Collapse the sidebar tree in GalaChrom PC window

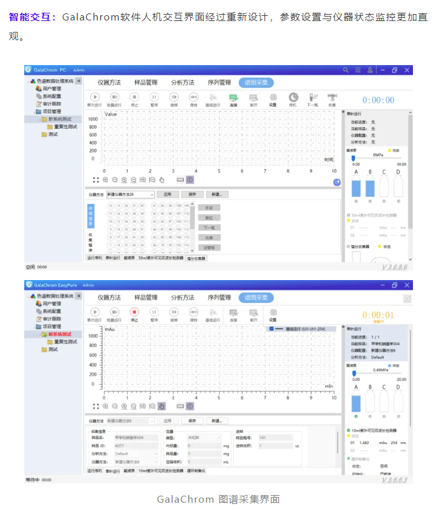click(79, 81)
